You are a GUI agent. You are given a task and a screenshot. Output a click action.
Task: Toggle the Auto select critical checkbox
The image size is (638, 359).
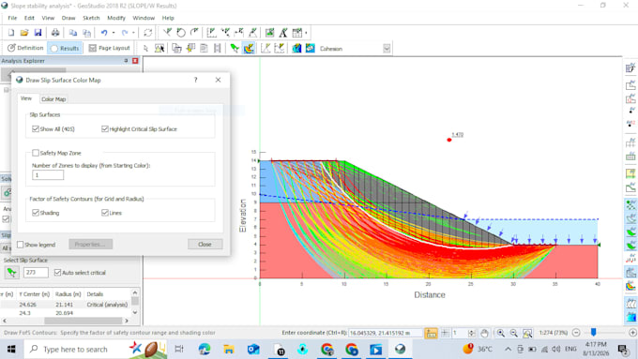[57, 273]
